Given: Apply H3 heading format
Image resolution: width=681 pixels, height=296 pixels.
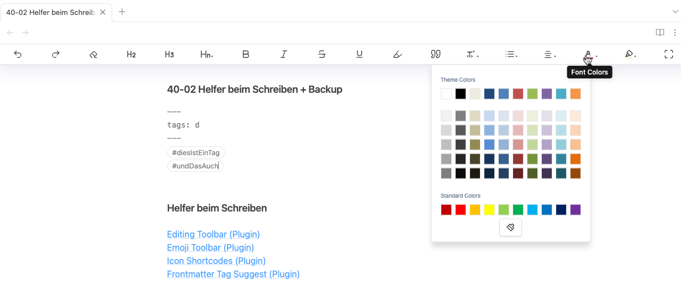Looking at the screenshot, I should pyautogui.click(x=169, y=54).
